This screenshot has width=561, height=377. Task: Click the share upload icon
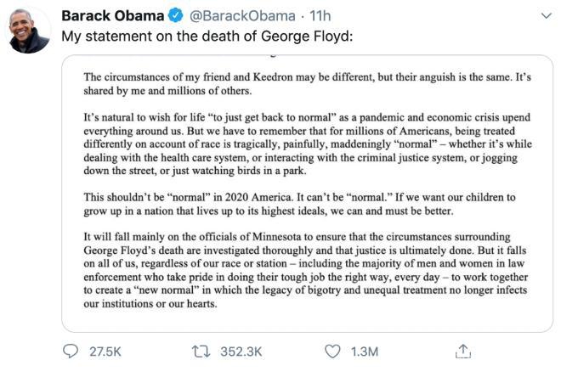[x=464, y=351]
